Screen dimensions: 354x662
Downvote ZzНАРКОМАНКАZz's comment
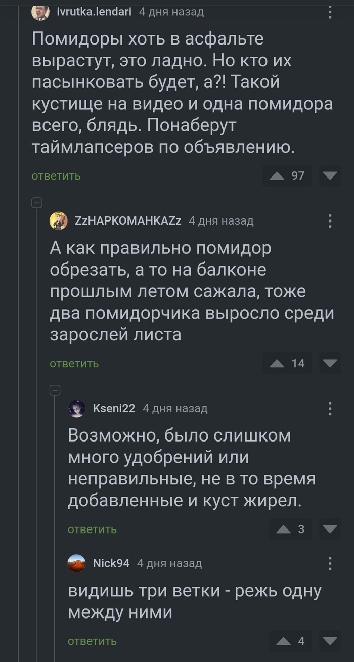pyautogui.click(x=331, y=363)
